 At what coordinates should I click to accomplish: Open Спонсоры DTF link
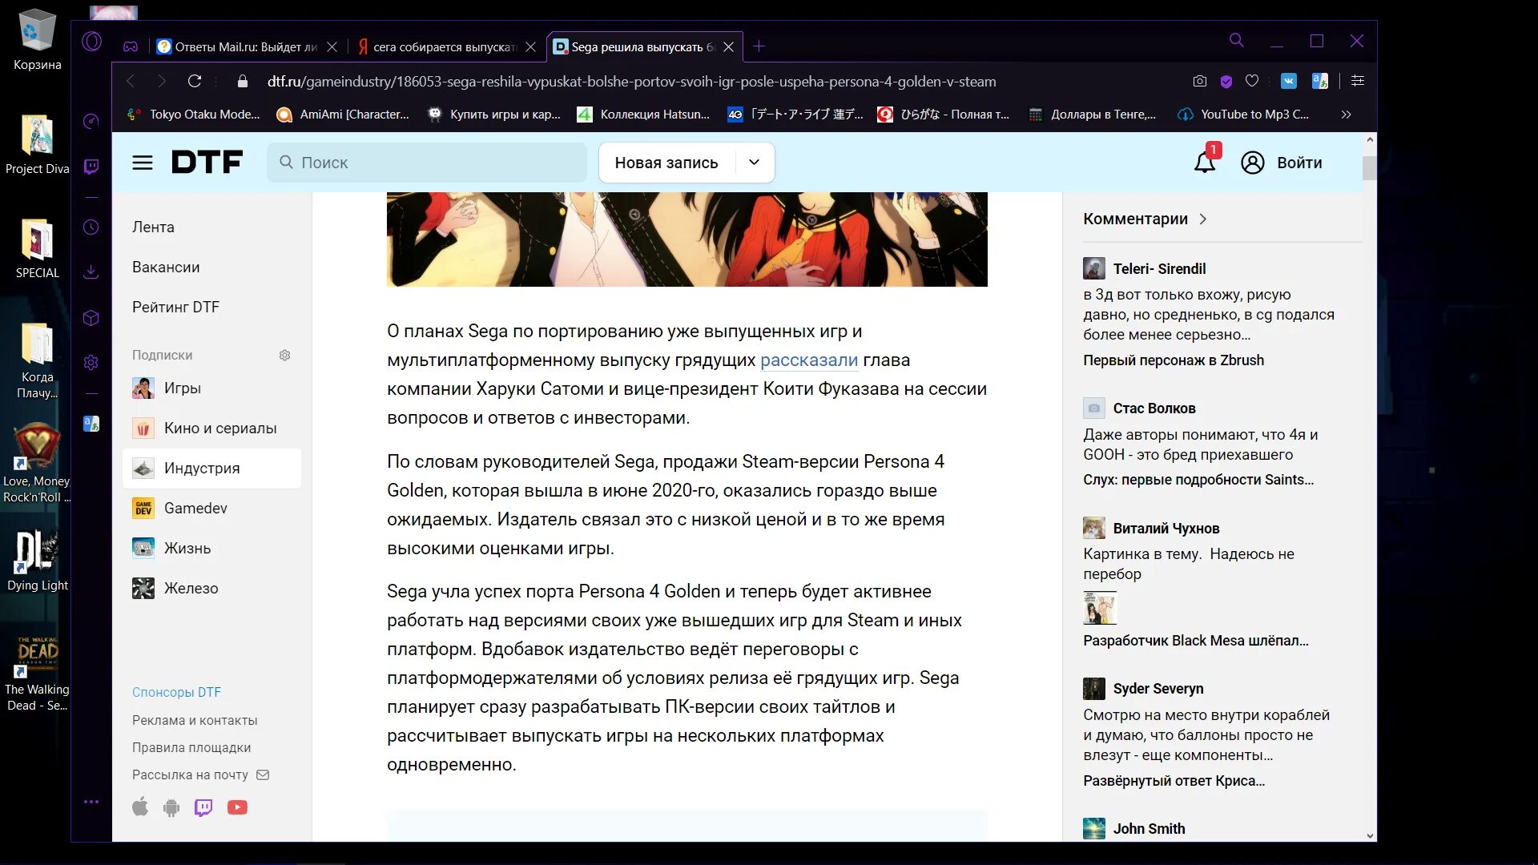pyautogui.click(x=176, y=692)
